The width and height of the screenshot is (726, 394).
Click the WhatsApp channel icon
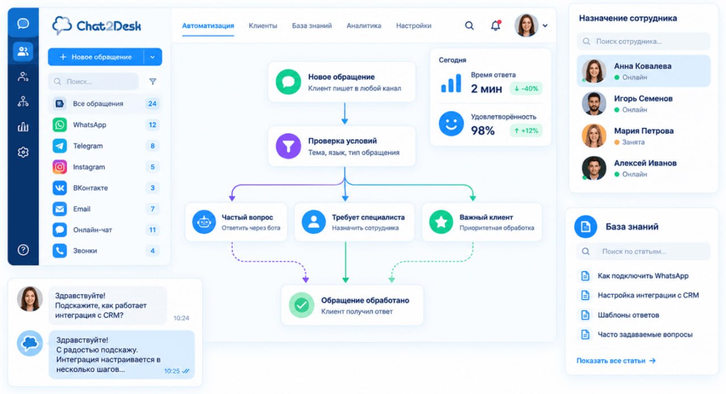click(x=60, y=125)
